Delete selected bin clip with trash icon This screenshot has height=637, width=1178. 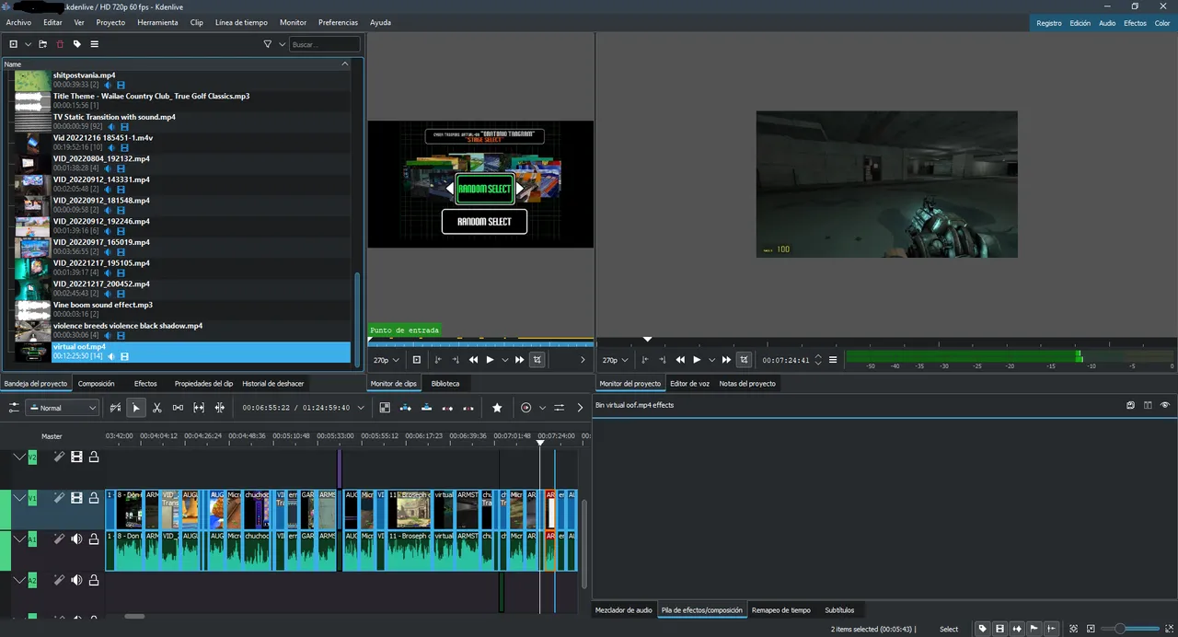click(x=61, y=44)
